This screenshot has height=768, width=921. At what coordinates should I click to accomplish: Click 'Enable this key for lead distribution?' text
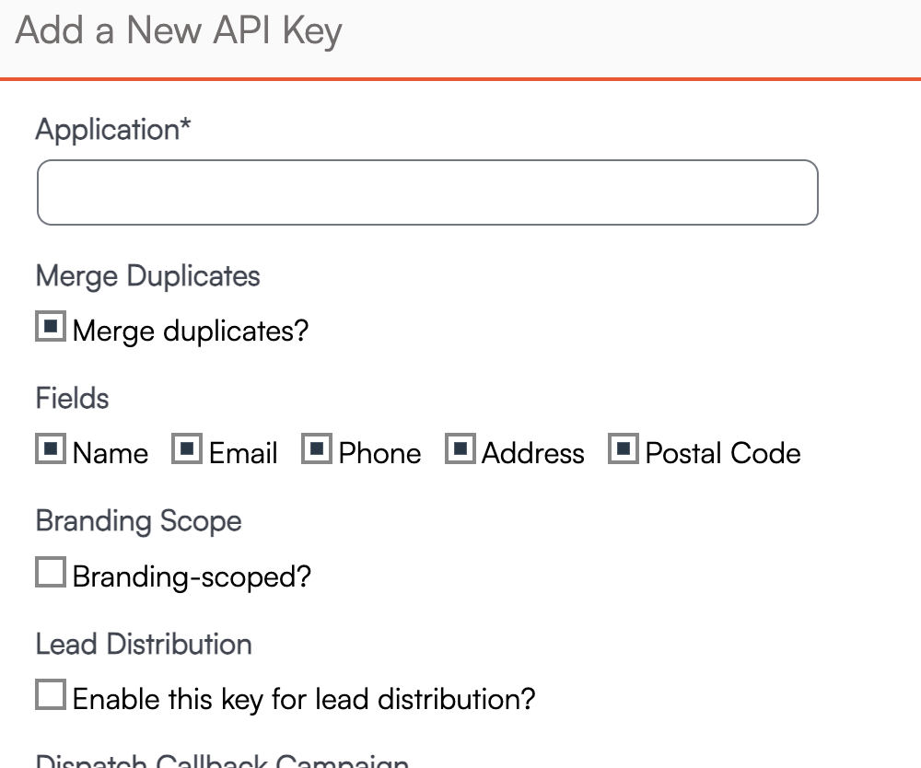(x=304, y=699)
